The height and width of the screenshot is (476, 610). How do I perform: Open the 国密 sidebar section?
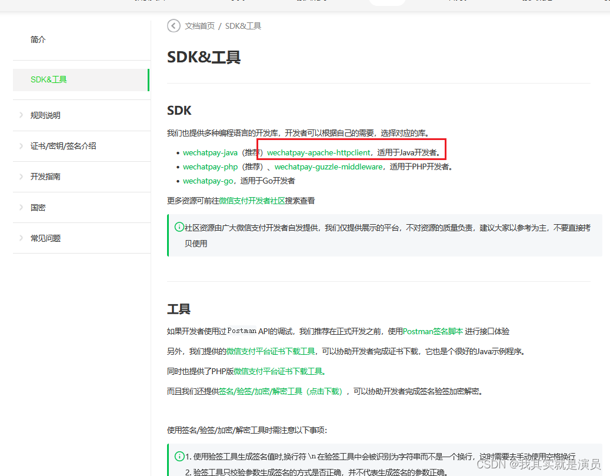coord(38,208)
